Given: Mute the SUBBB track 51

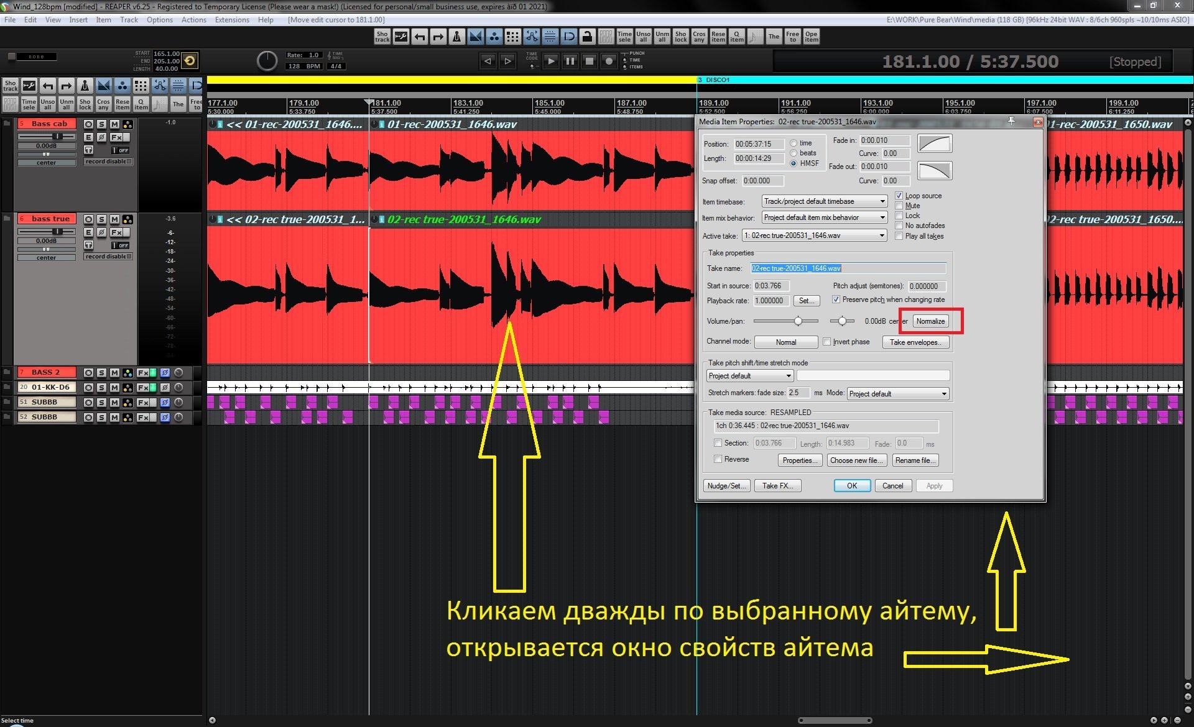Looking at the screenshot, I should pyautogui.click(x=114, y=403).
